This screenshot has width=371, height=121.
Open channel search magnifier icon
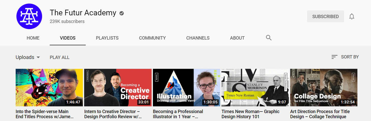coord(269,38)
